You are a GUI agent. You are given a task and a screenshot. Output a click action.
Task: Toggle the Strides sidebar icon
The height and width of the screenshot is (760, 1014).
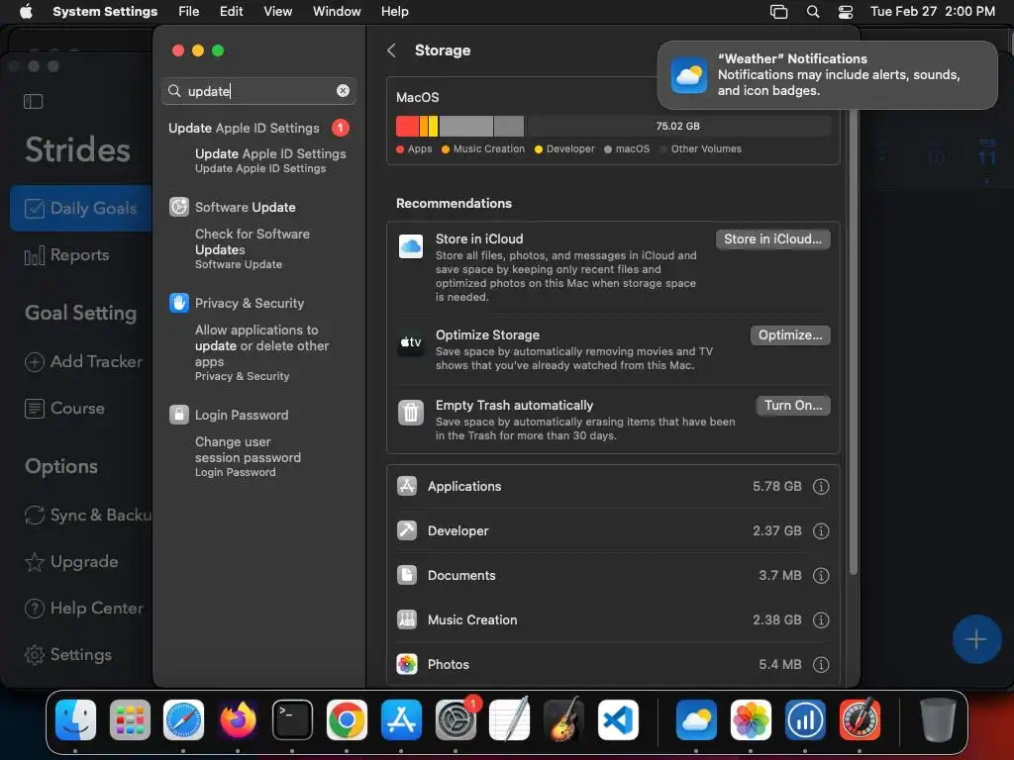[33, 102]
